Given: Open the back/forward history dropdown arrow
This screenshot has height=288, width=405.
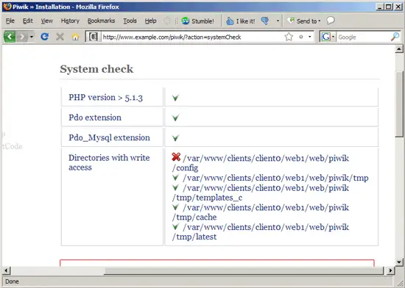Looking at the screenshot, I should (32, 37).
